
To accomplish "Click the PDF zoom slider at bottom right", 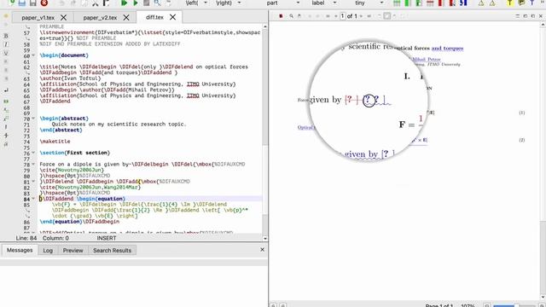I will (x=515, y=305).
